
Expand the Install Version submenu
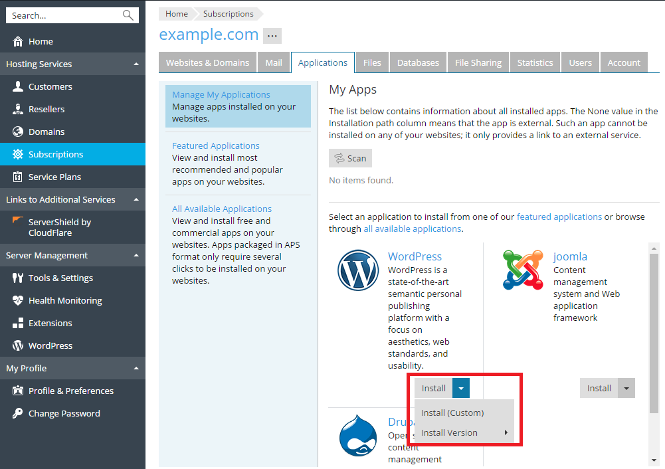pyautogui.click(x=464, y=432)
